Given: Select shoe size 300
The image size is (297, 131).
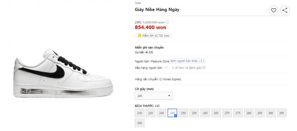Looking at the screenshot, I should point(140,123).
